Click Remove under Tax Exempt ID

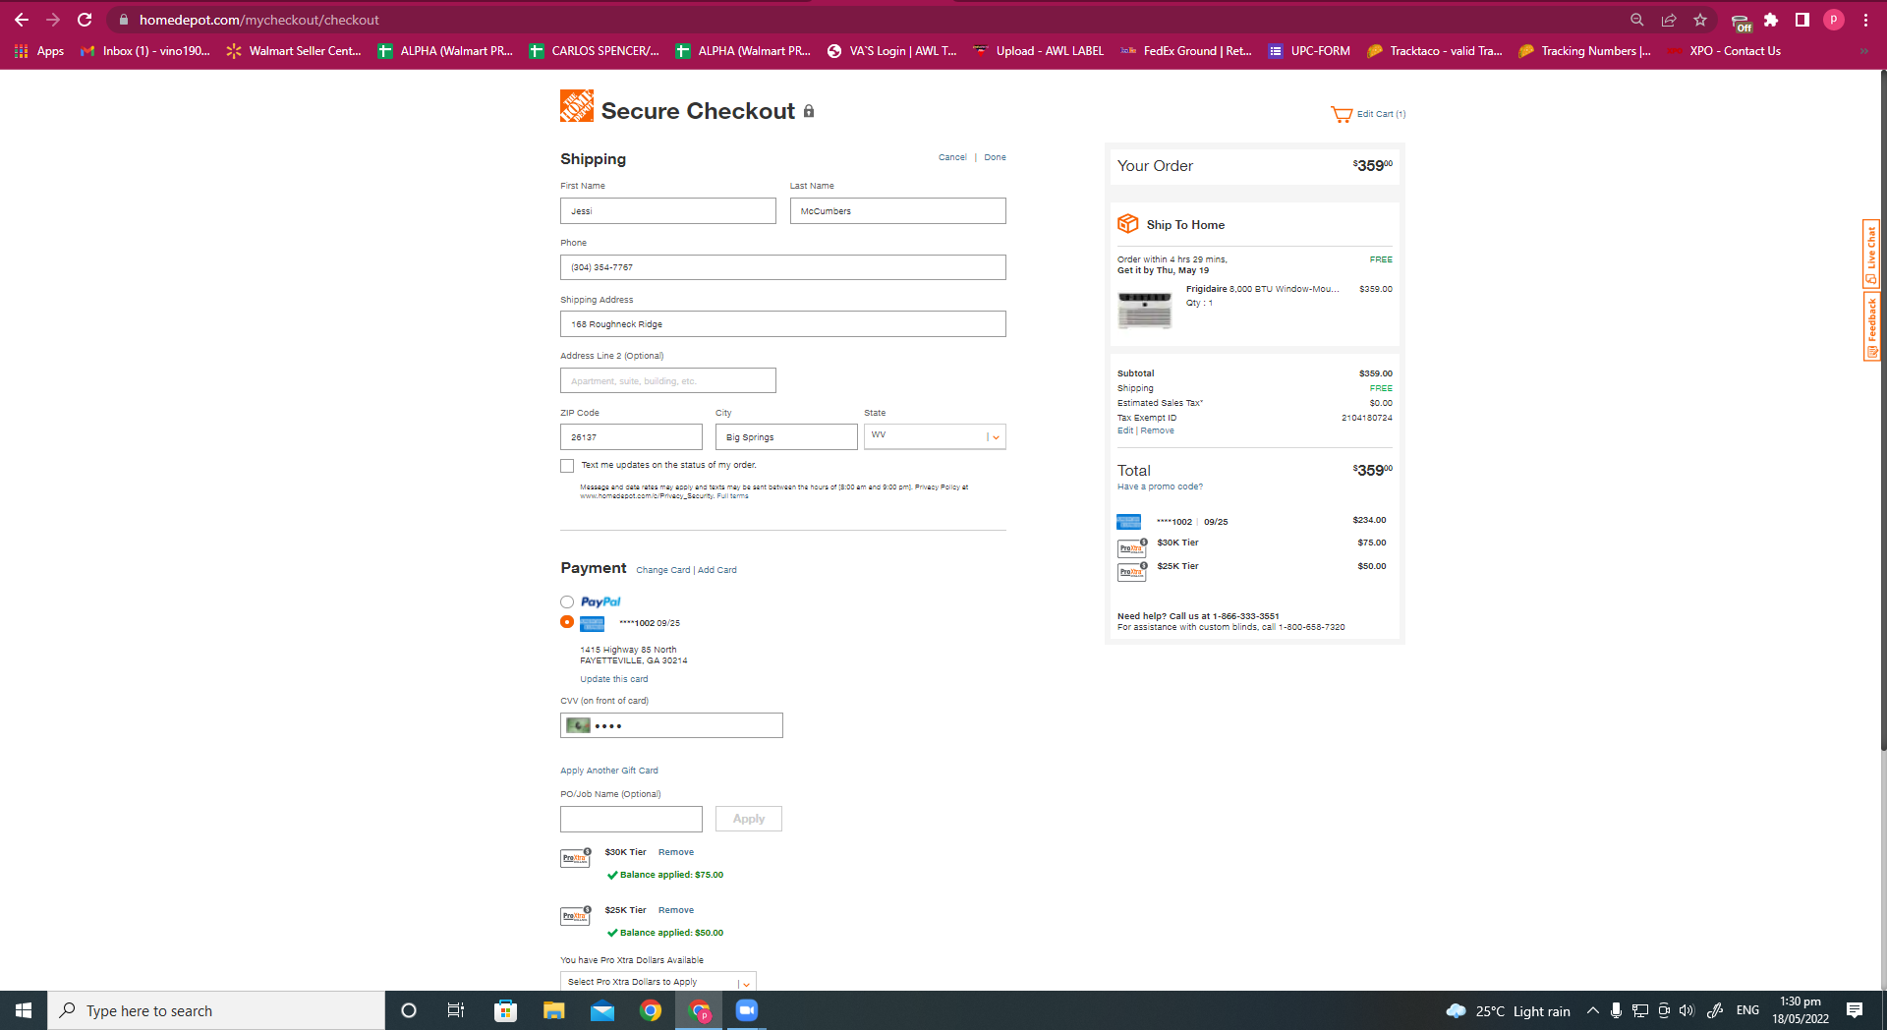pyautogui.click(x=1157, y=430)
